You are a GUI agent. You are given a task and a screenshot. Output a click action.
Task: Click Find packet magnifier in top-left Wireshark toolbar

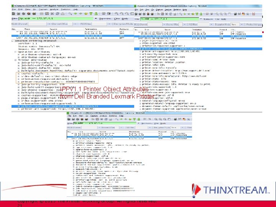pyautogui.click(x=70, y=13)
